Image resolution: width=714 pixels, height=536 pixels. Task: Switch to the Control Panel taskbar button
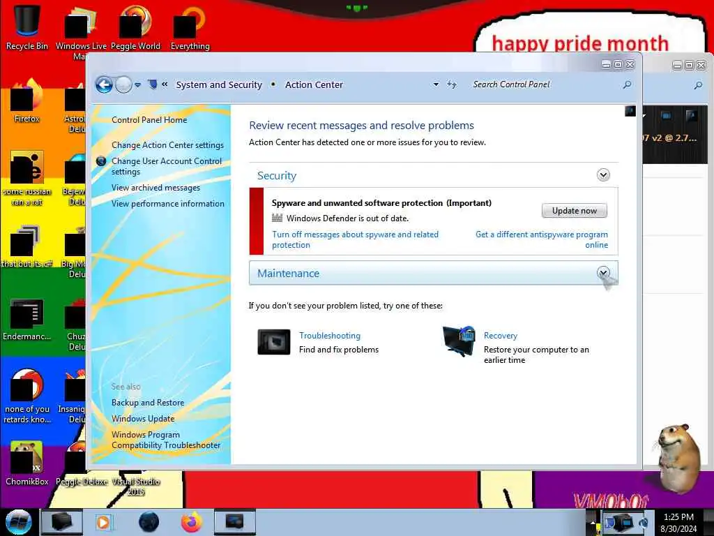click(x=234, y=522)
